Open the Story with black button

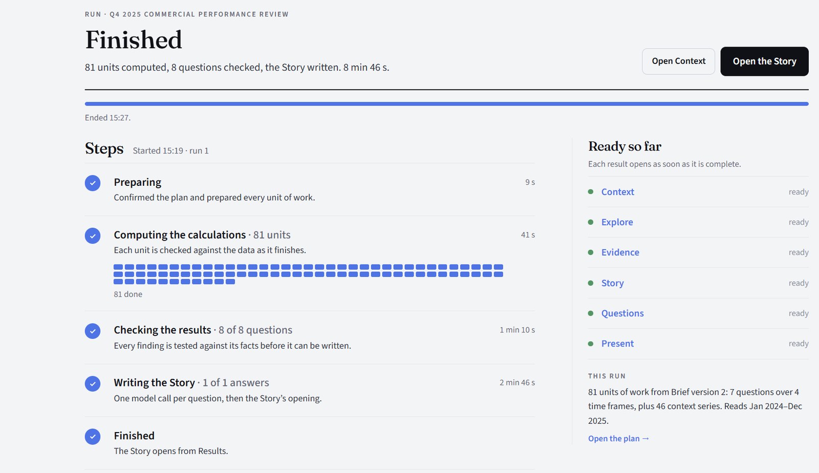tap(764, 61)
